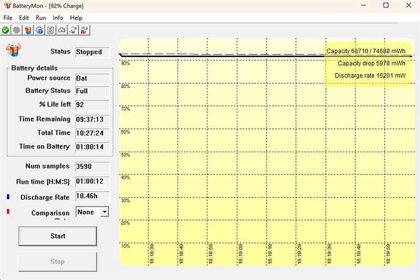Click the red Comparison color marker

8,211
